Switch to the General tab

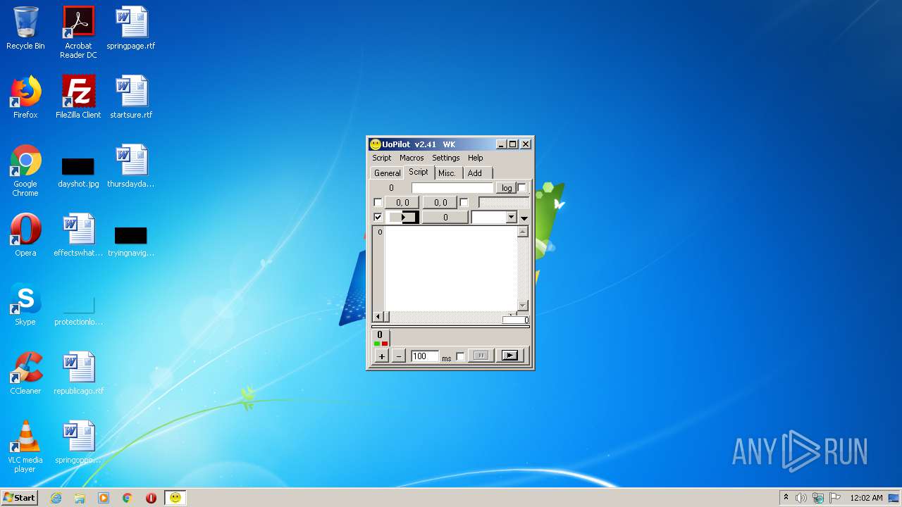tap(387, 173)
